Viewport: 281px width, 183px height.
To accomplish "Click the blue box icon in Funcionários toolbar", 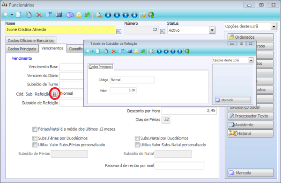I will click(70, 15).
